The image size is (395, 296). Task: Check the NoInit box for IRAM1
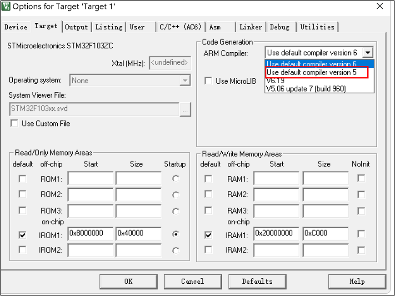pyautogui.click(x=360, y=233)
